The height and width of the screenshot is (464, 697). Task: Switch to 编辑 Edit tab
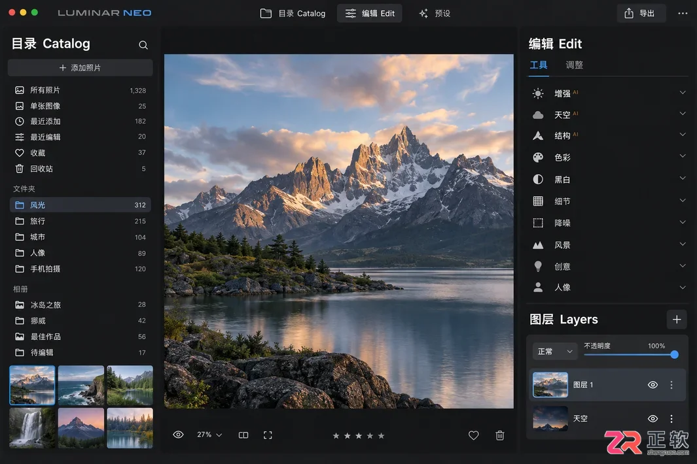[369, 13]
